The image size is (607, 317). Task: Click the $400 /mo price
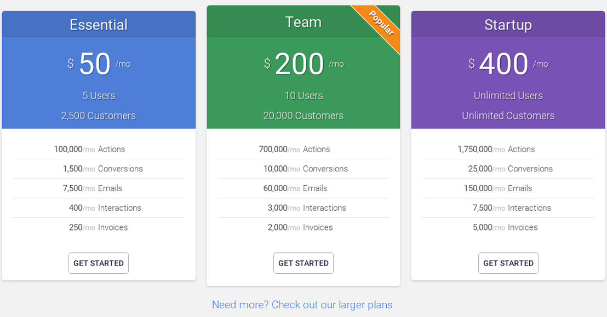508,64
